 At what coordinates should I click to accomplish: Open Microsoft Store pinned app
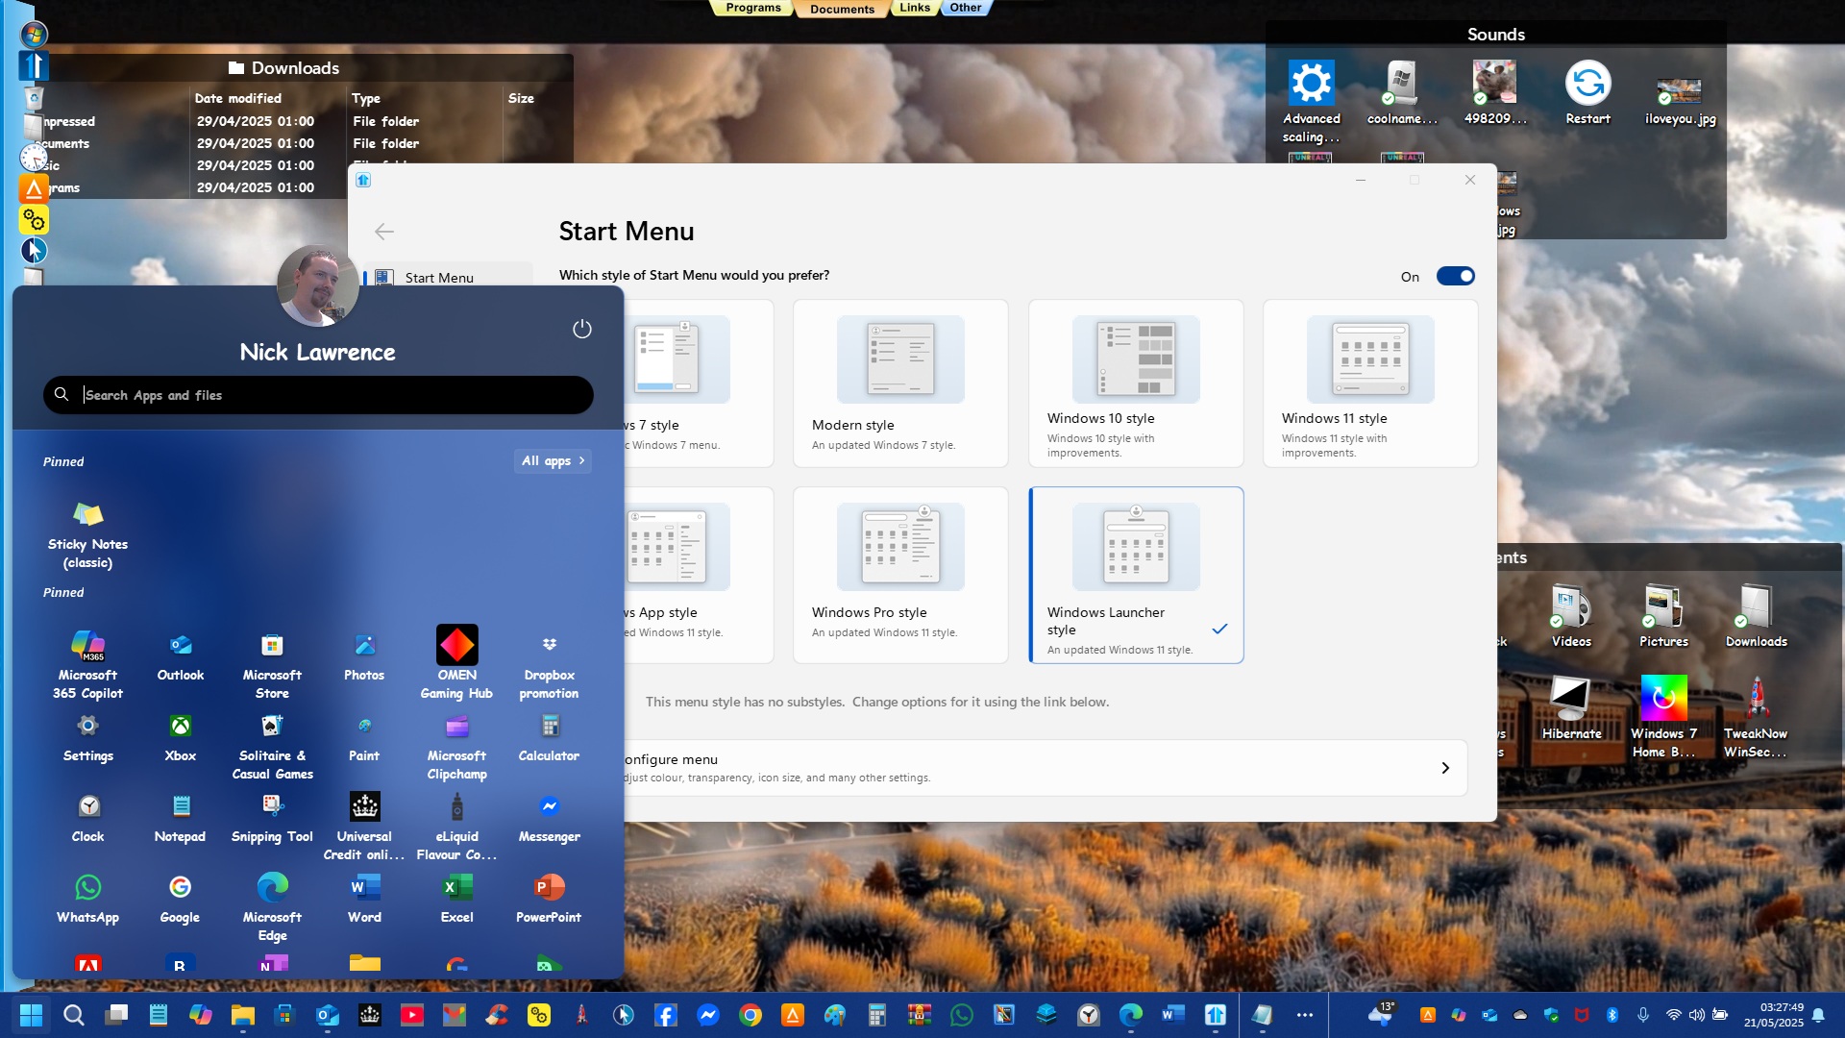[272, 663]
